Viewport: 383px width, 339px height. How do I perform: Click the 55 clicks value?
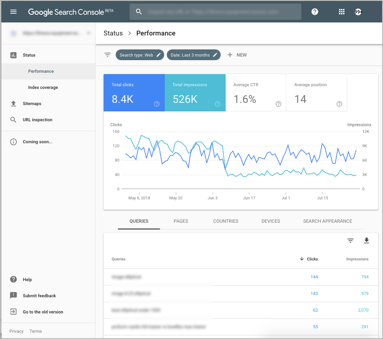point(315,327)
